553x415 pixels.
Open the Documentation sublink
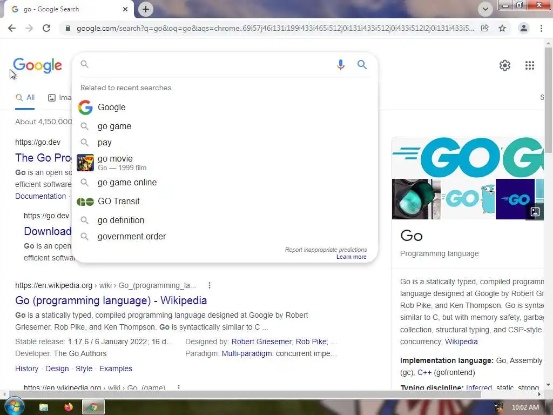tap(41, 196)
